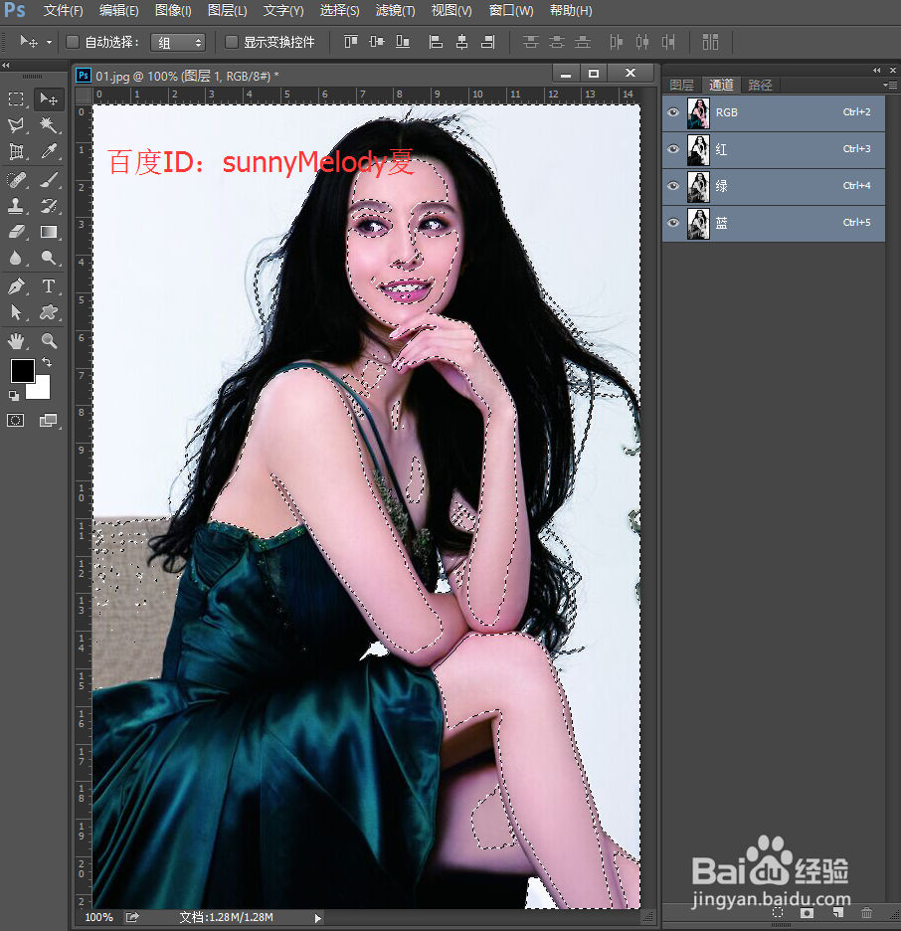
Task: Load channel as selection button
Action: click(778, 912)
